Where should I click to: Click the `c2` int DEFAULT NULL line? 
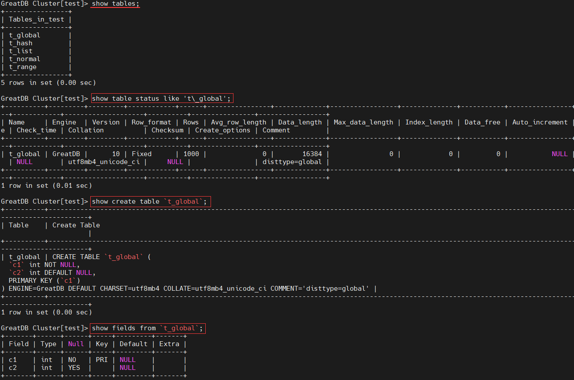click(x=52, y=273)
